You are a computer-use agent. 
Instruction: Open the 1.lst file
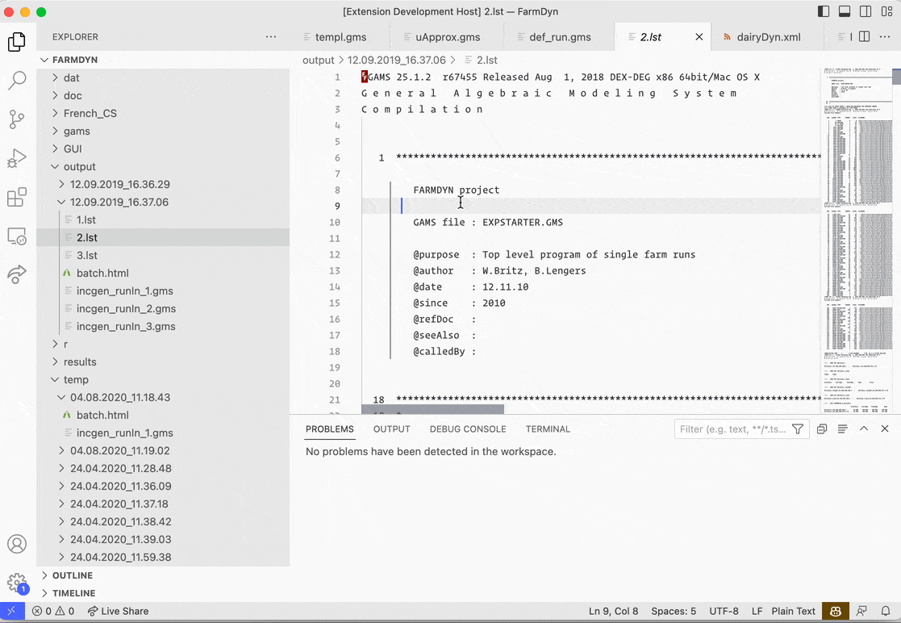[x=163, y=220]
